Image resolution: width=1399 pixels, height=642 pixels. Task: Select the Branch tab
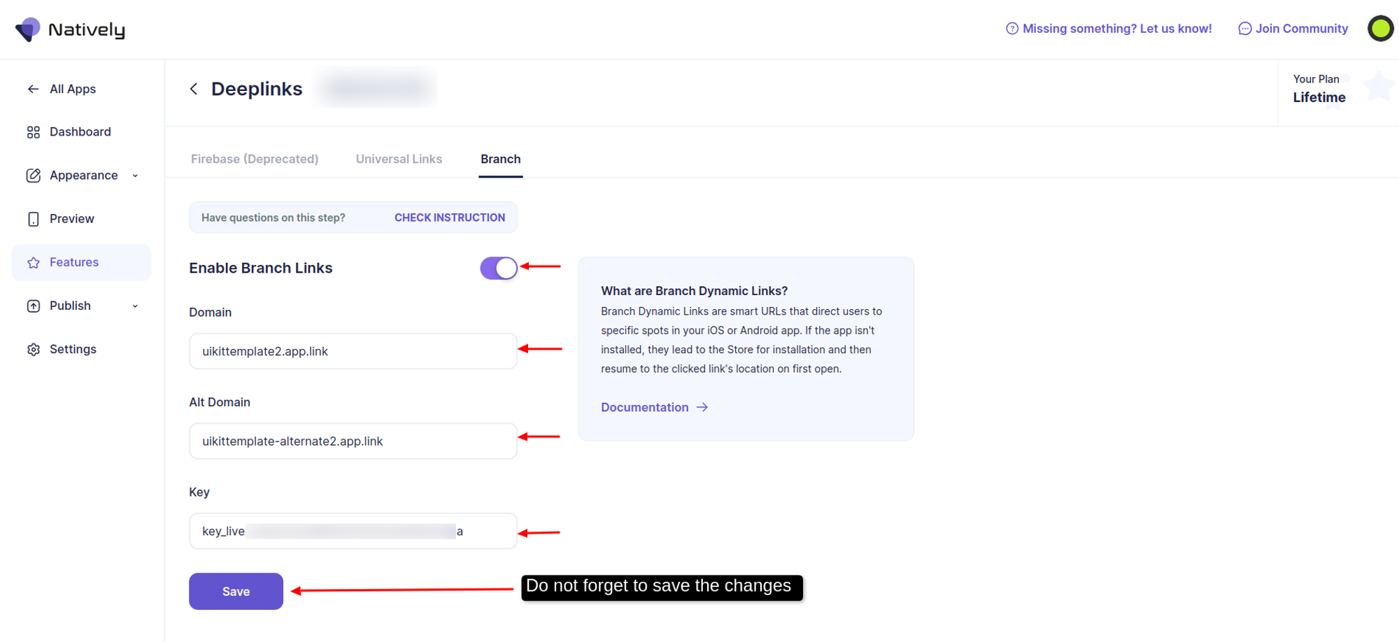click(500, 159)
